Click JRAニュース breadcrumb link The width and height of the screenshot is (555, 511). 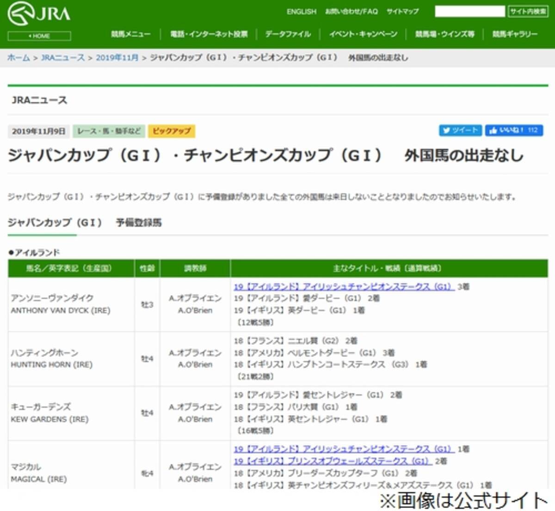(63, 58)
